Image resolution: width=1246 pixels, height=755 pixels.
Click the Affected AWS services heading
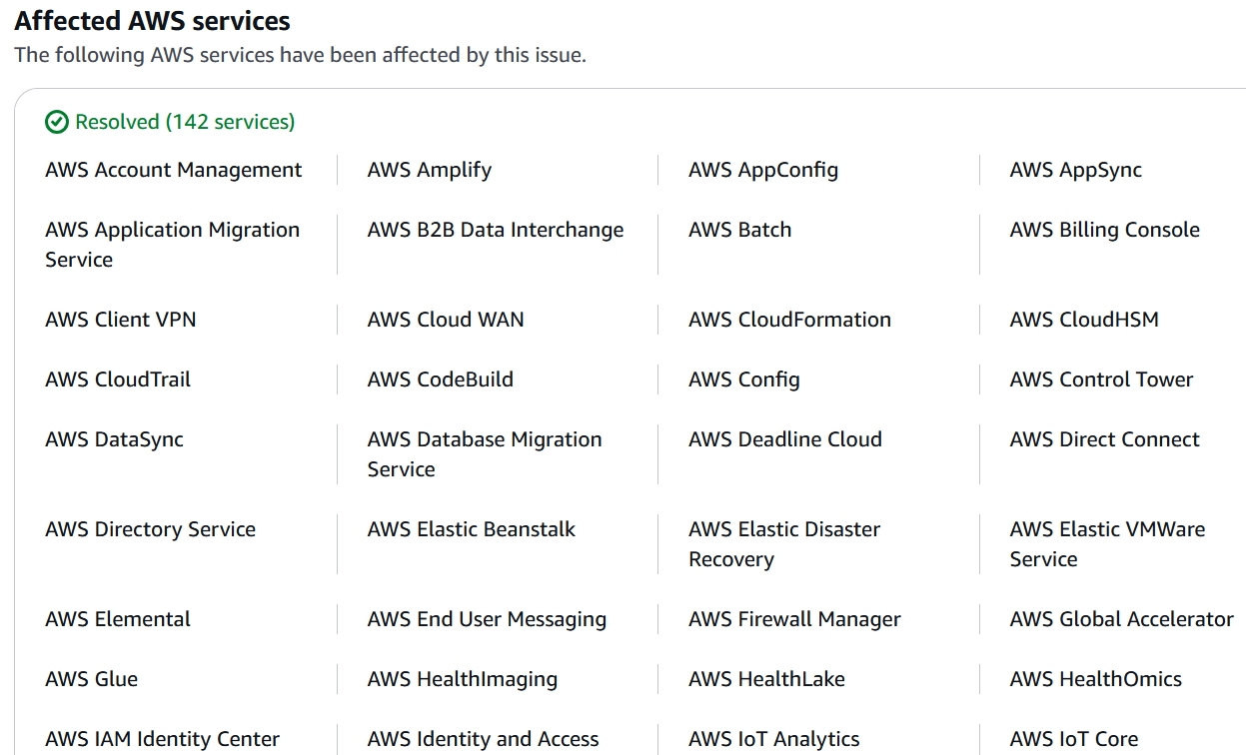click(152, 20)
